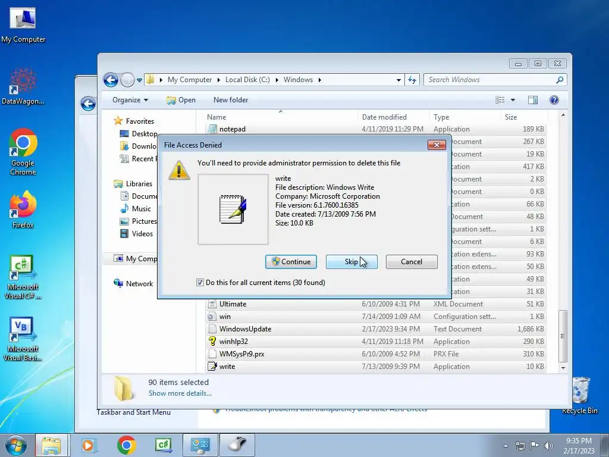Select the win configuration settings file
Screen dimensions: 609x457
pos(376,317)
